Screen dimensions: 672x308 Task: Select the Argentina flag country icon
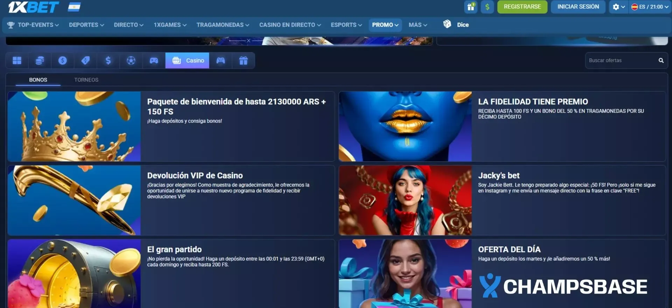click(74, 7)
